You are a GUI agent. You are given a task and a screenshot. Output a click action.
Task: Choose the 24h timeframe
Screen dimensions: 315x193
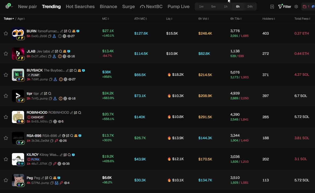[250, 7]
